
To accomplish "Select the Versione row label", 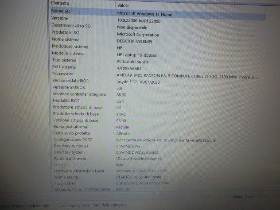I will coord(60,18).
